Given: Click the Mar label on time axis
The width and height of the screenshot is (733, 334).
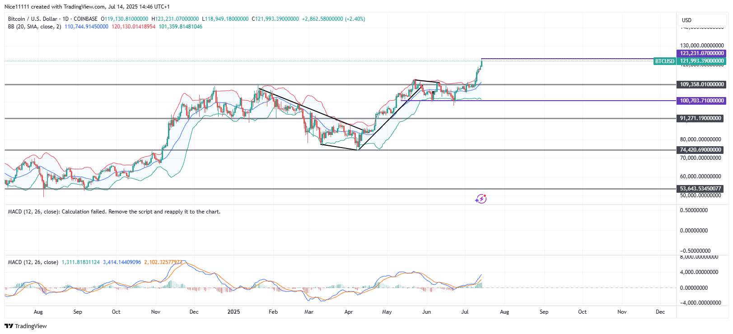Looking at the screenshot, I should (x=309, y=312).
